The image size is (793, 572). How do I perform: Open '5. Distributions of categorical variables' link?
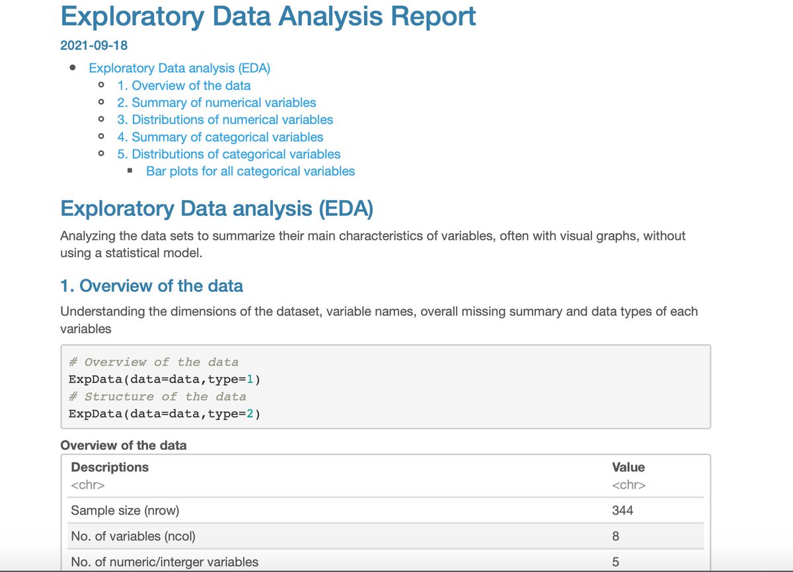click(x=229, y=154)
